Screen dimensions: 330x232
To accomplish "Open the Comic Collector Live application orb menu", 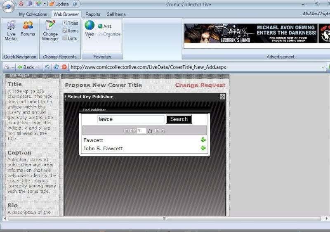I will pos(8,6).
